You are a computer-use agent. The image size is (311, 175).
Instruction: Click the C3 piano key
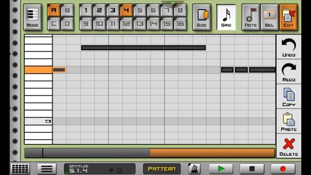click(x=38, y=121)
